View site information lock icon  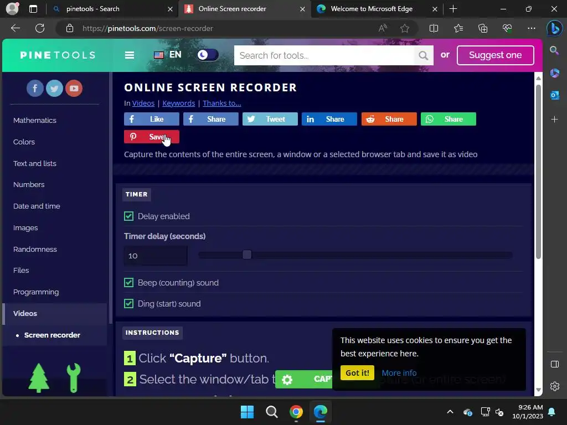70,28
